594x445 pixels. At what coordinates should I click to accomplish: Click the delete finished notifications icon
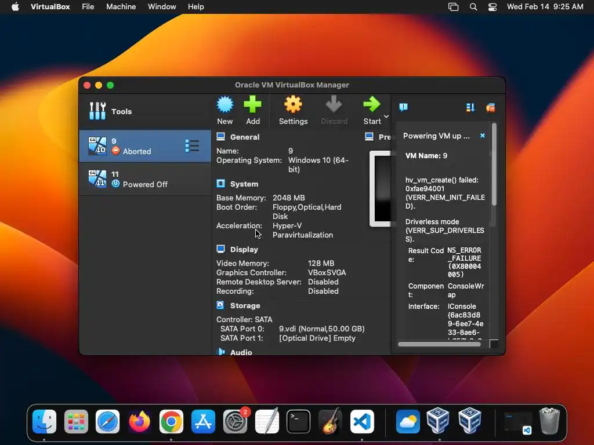[x=491, y=108]
